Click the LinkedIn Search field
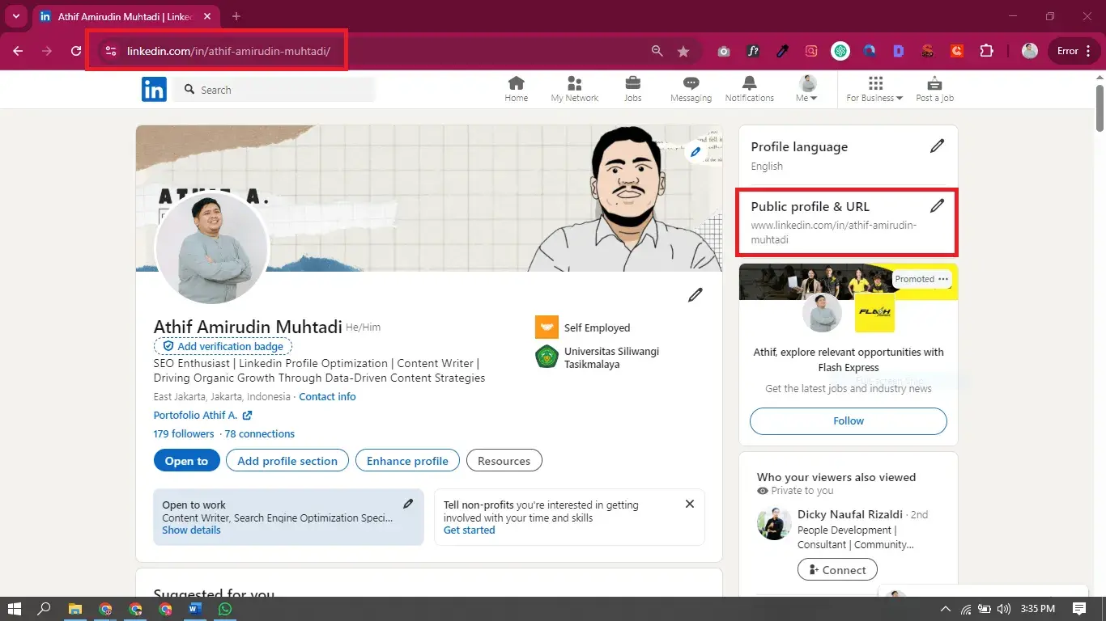The image size is (1106, 621). pos(274,90)
